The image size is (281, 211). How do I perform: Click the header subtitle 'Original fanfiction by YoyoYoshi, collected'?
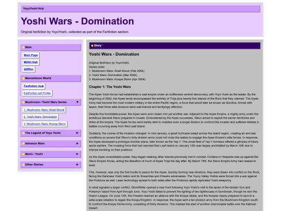coord(75,32)
